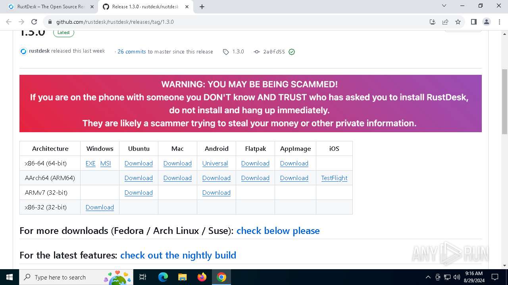Open the tab search dropdown
Screen dimensions: 508x285
click(x=444, y=6)
